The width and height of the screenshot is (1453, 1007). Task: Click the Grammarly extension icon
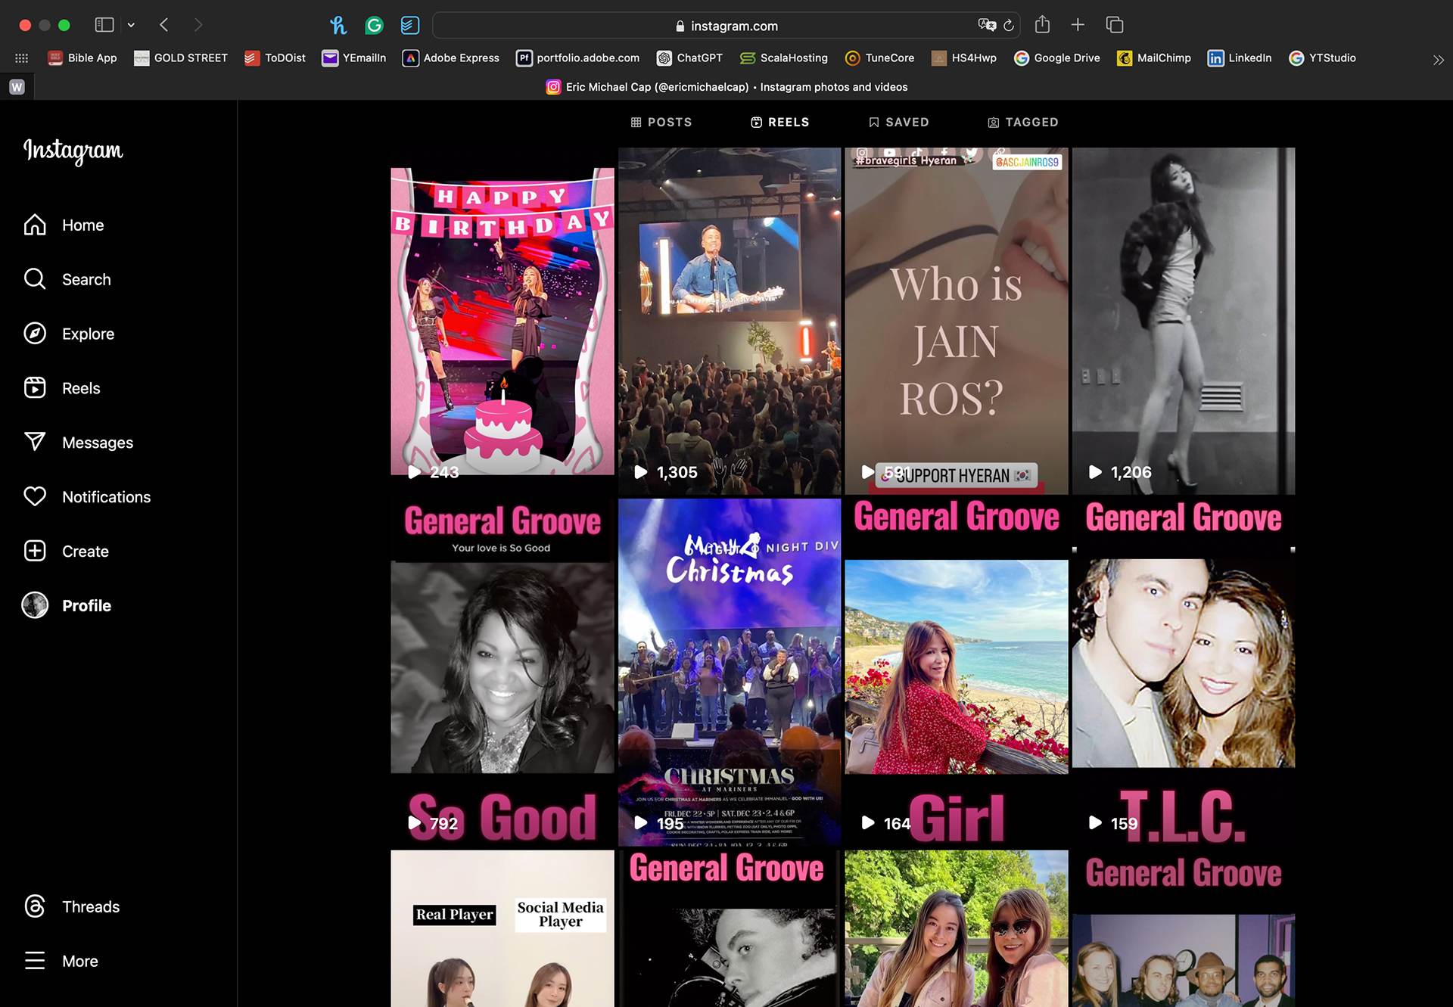[x=374, y=25]
